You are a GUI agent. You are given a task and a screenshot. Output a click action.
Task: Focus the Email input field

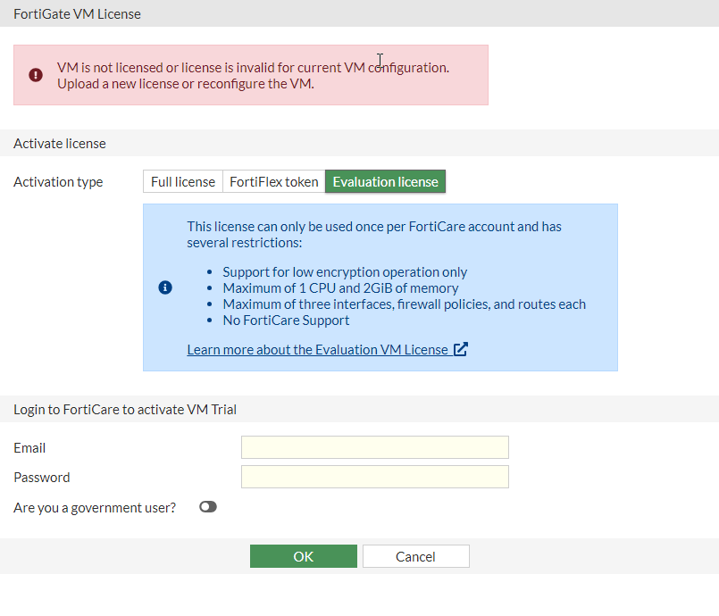click(375, 447)
